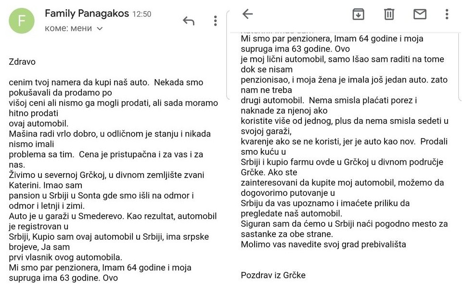This screenshot has width=463, height=284.
Task: Tap the closing line Pozdrav iz Grčke
Action: (273, 275)
